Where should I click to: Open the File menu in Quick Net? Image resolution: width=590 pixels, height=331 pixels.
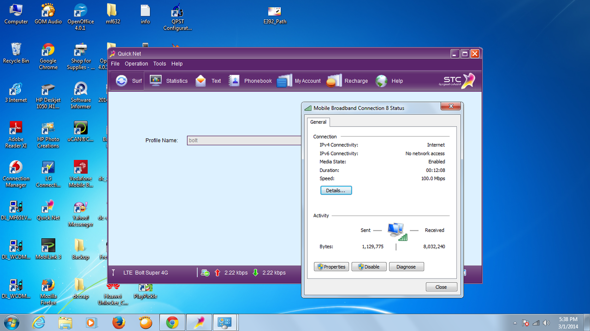tap(115, 64)
